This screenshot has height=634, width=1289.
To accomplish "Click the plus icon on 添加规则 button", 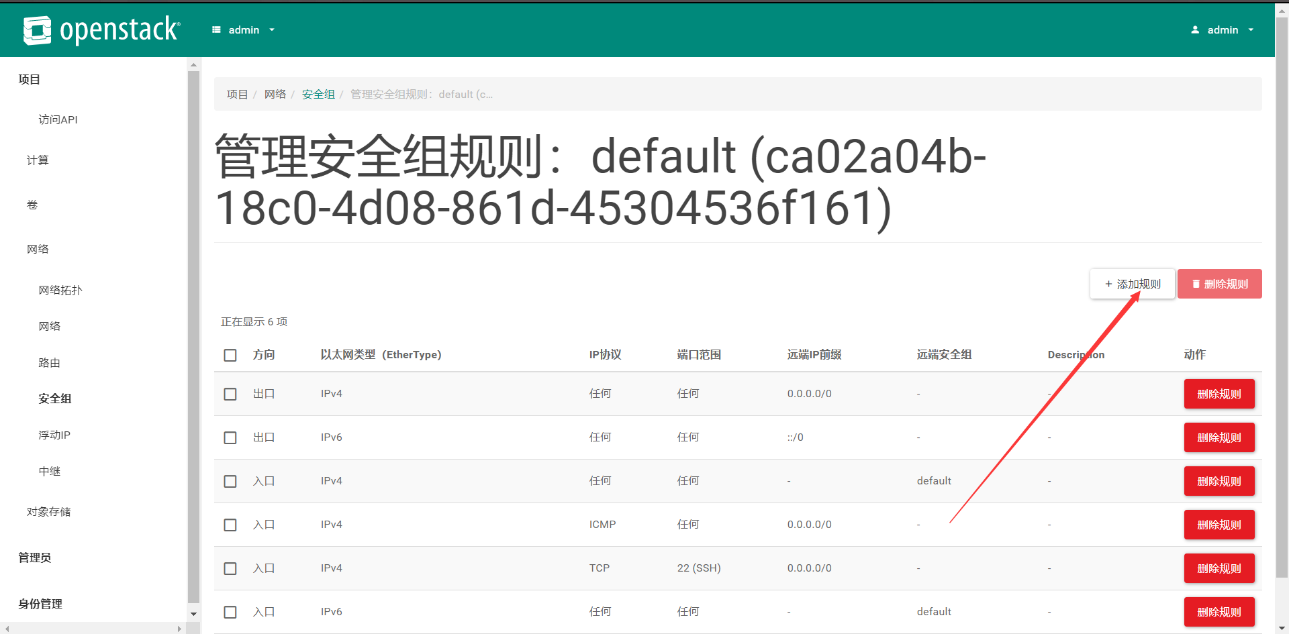I will point(1108,284).
